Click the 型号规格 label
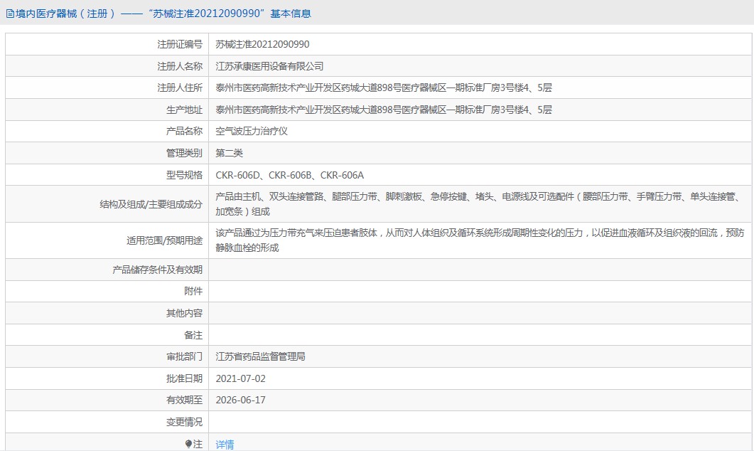 pos(185,175)
